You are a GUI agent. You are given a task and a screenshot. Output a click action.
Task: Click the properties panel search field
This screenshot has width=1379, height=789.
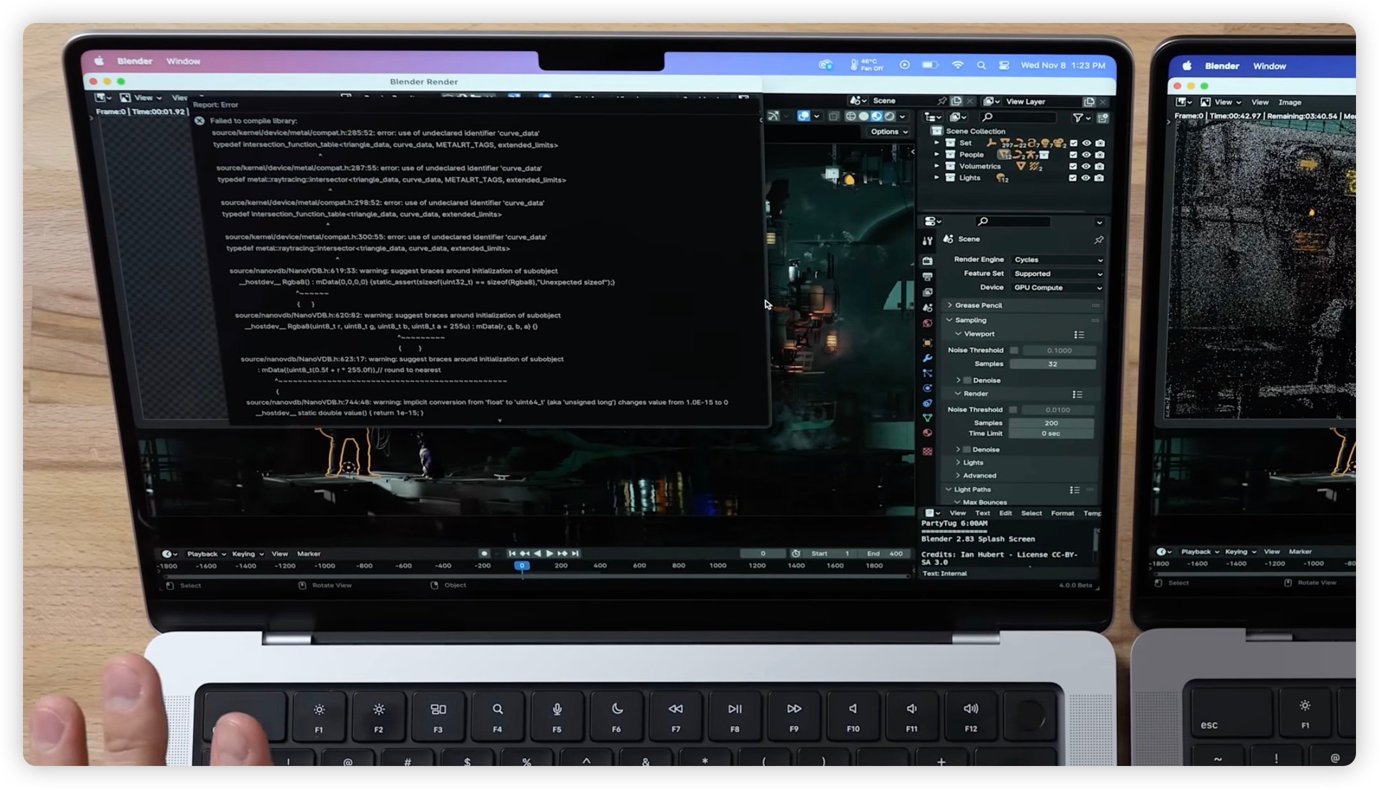(x=1013, y=221)
